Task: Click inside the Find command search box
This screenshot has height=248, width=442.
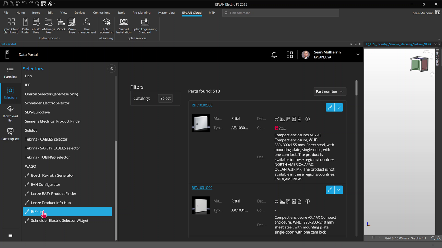Action: pyautogui.click(x=280, y=13)
